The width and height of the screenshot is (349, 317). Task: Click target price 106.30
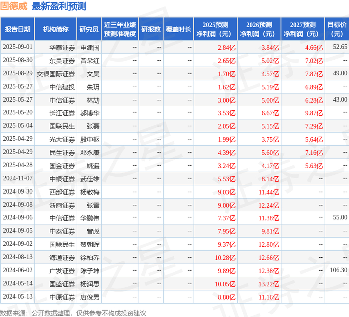pyautogui.click(x=339, y=270)
